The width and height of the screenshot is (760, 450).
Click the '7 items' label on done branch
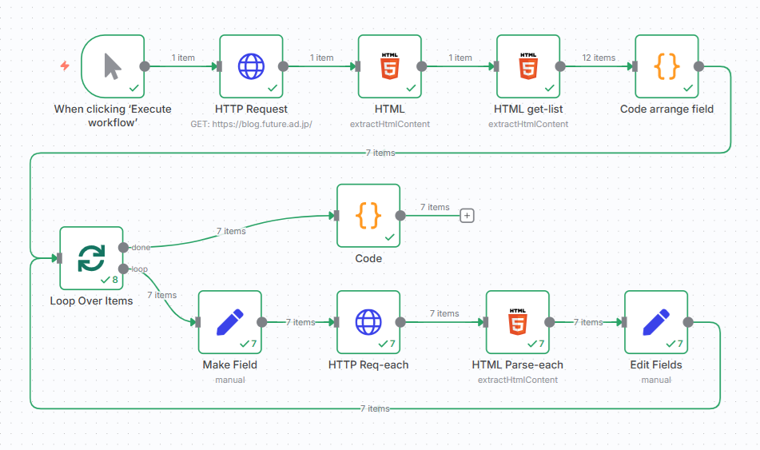[x=231, y=231]
